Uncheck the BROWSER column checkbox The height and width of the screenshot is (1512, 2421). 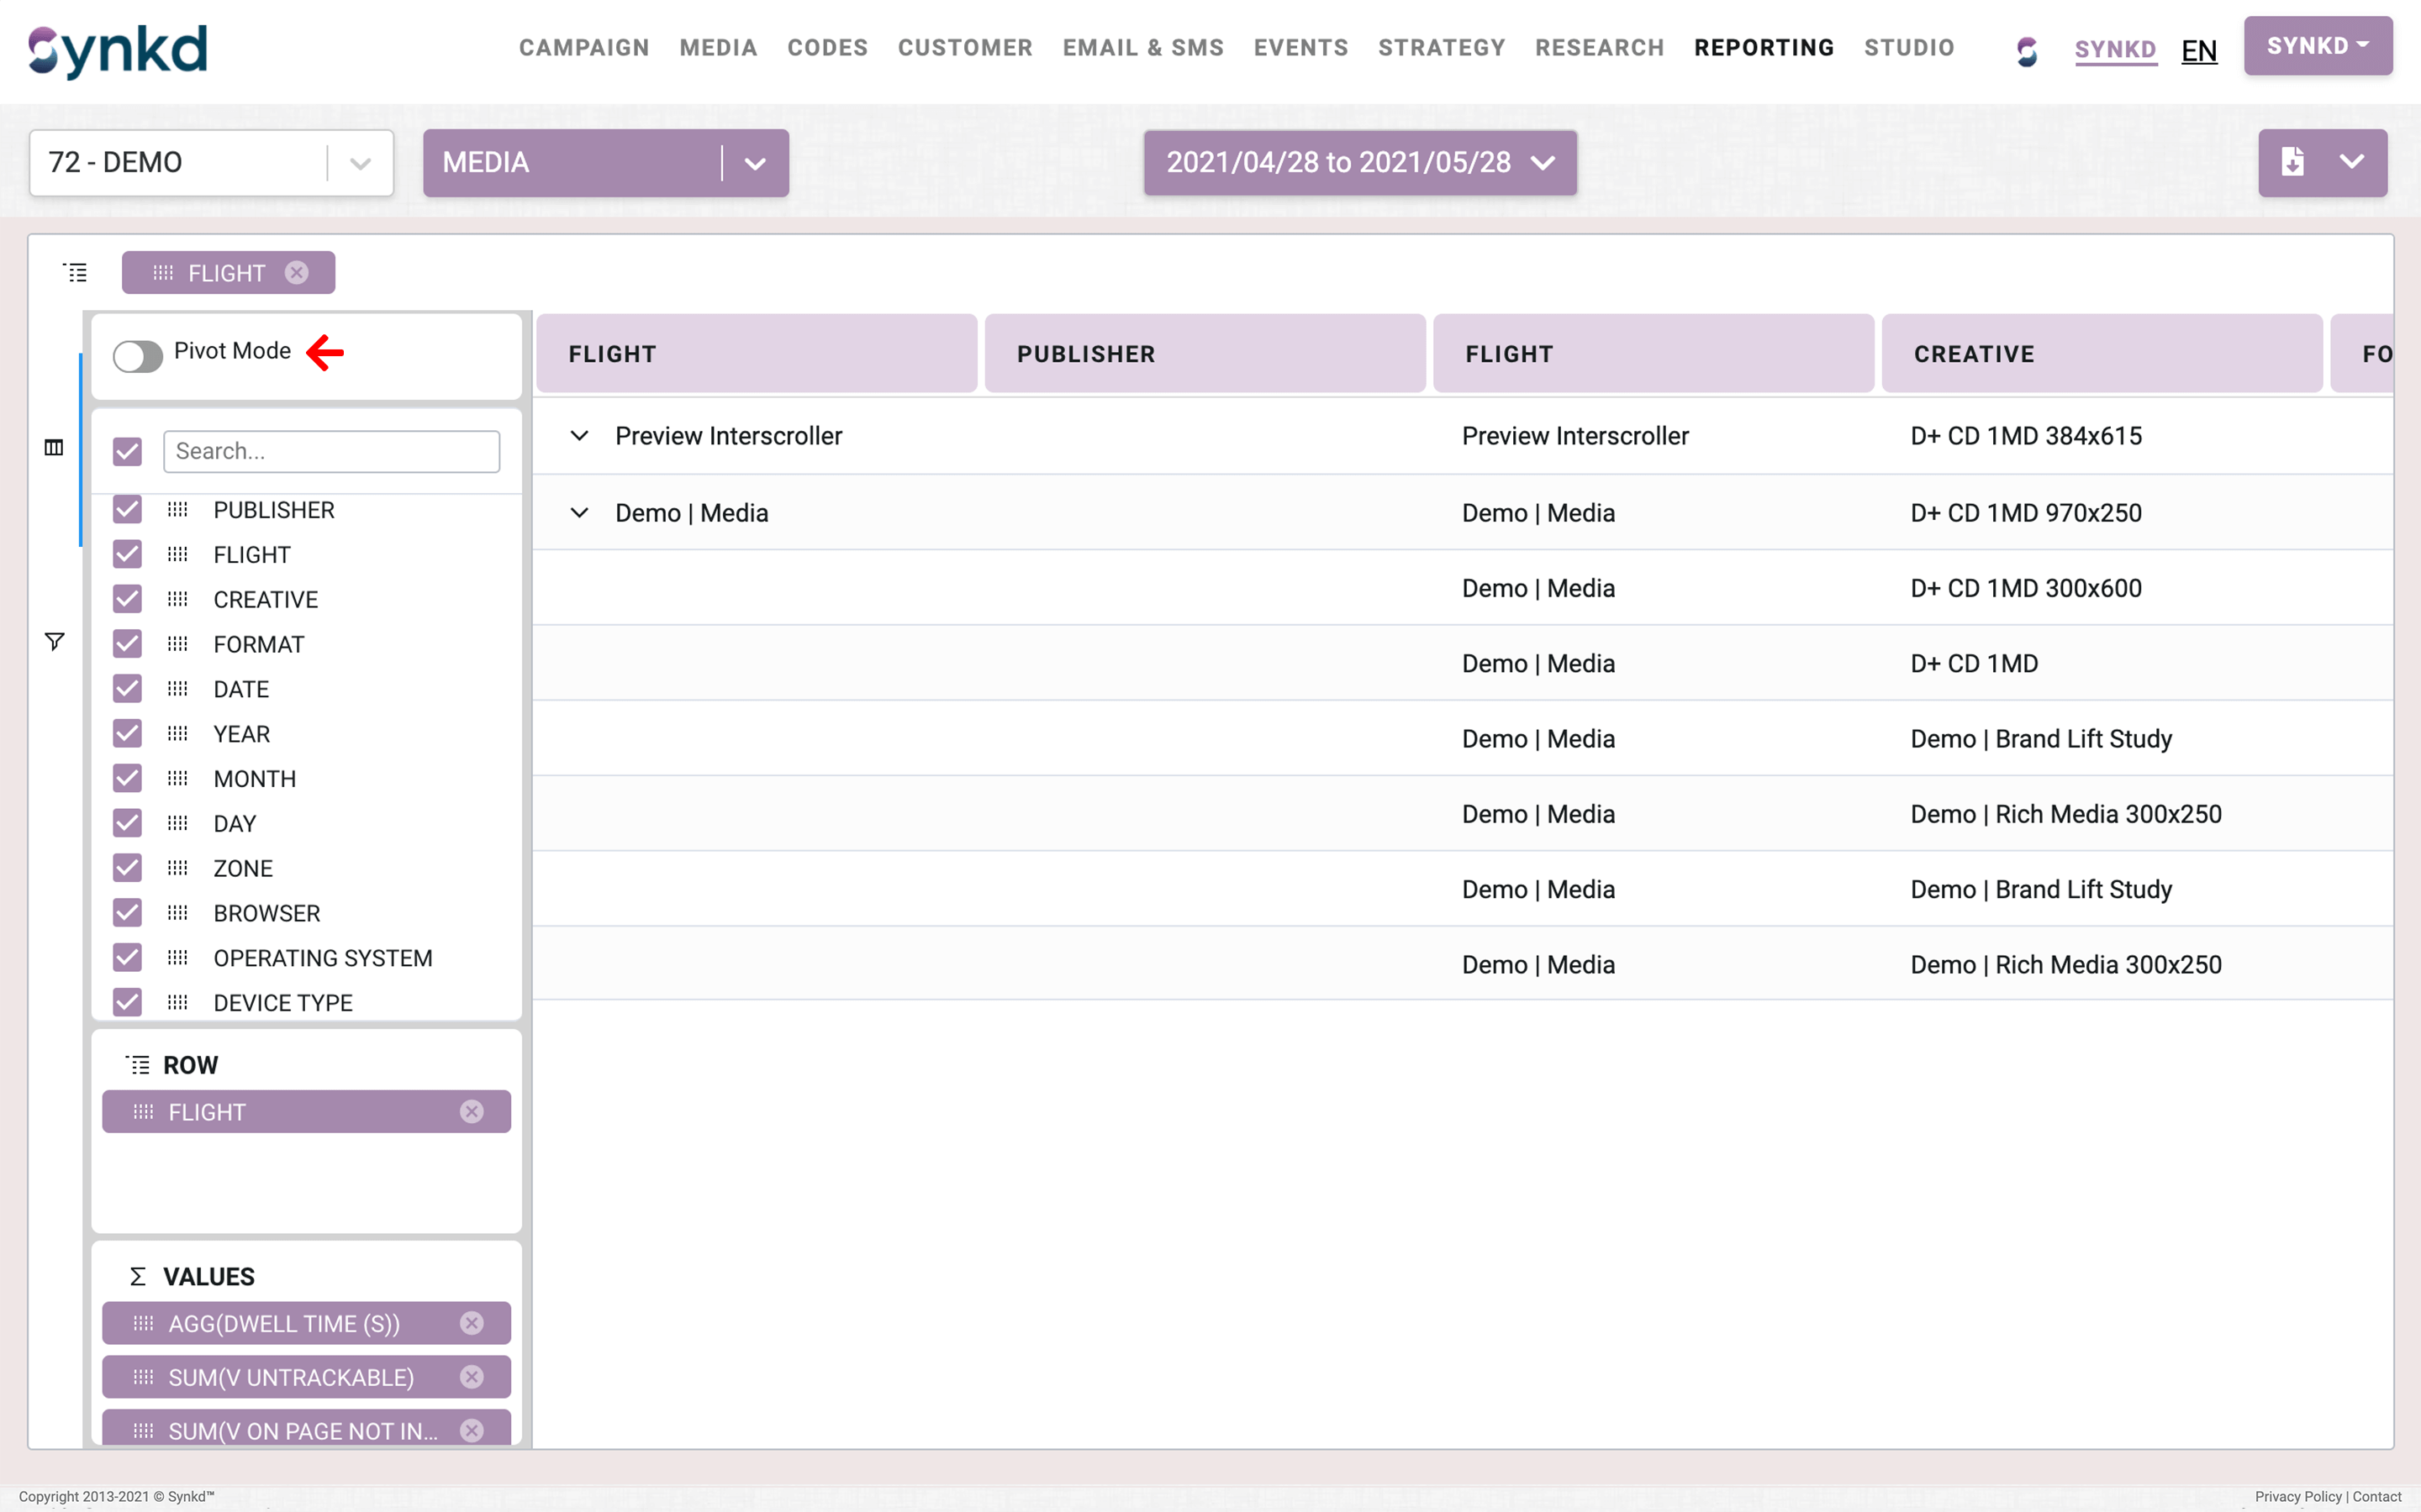coord(127,913)
